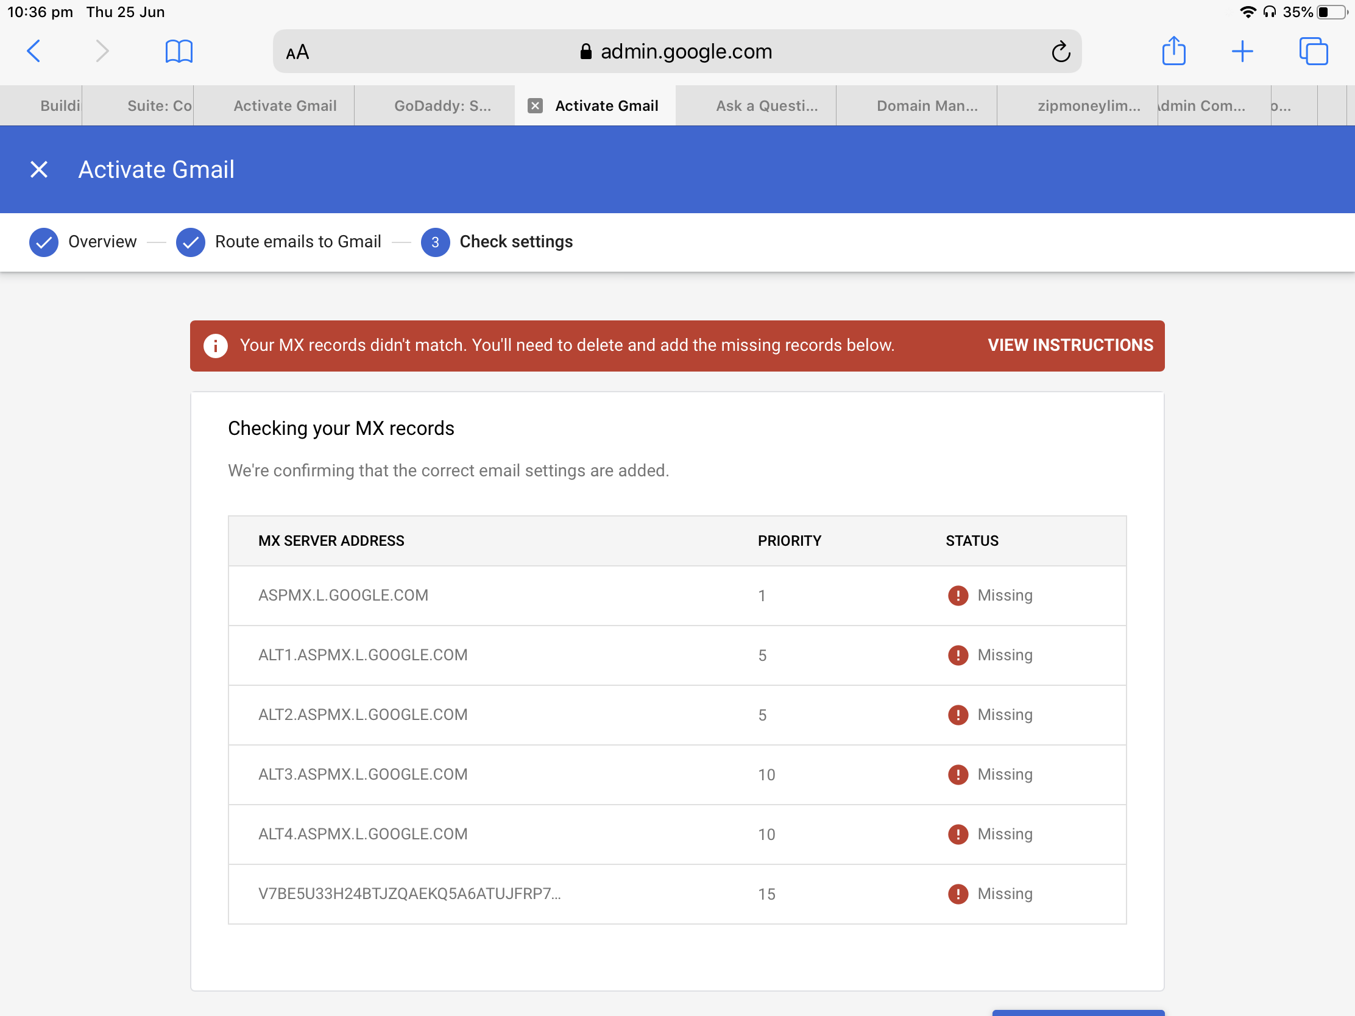This screenshot has height=1016, width=1355.
Task: Switch to the Domain Man... tab
Action: coord(926,106)
